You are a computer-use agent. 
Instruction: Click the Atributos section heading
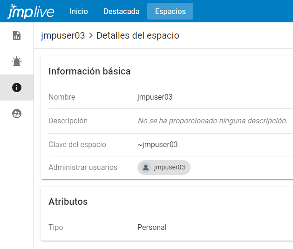(x=68, y=202)
